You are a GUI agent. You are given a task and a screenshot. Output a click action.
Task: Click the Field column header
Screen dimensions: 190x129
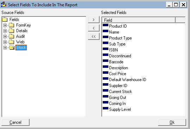click(139, 20)
